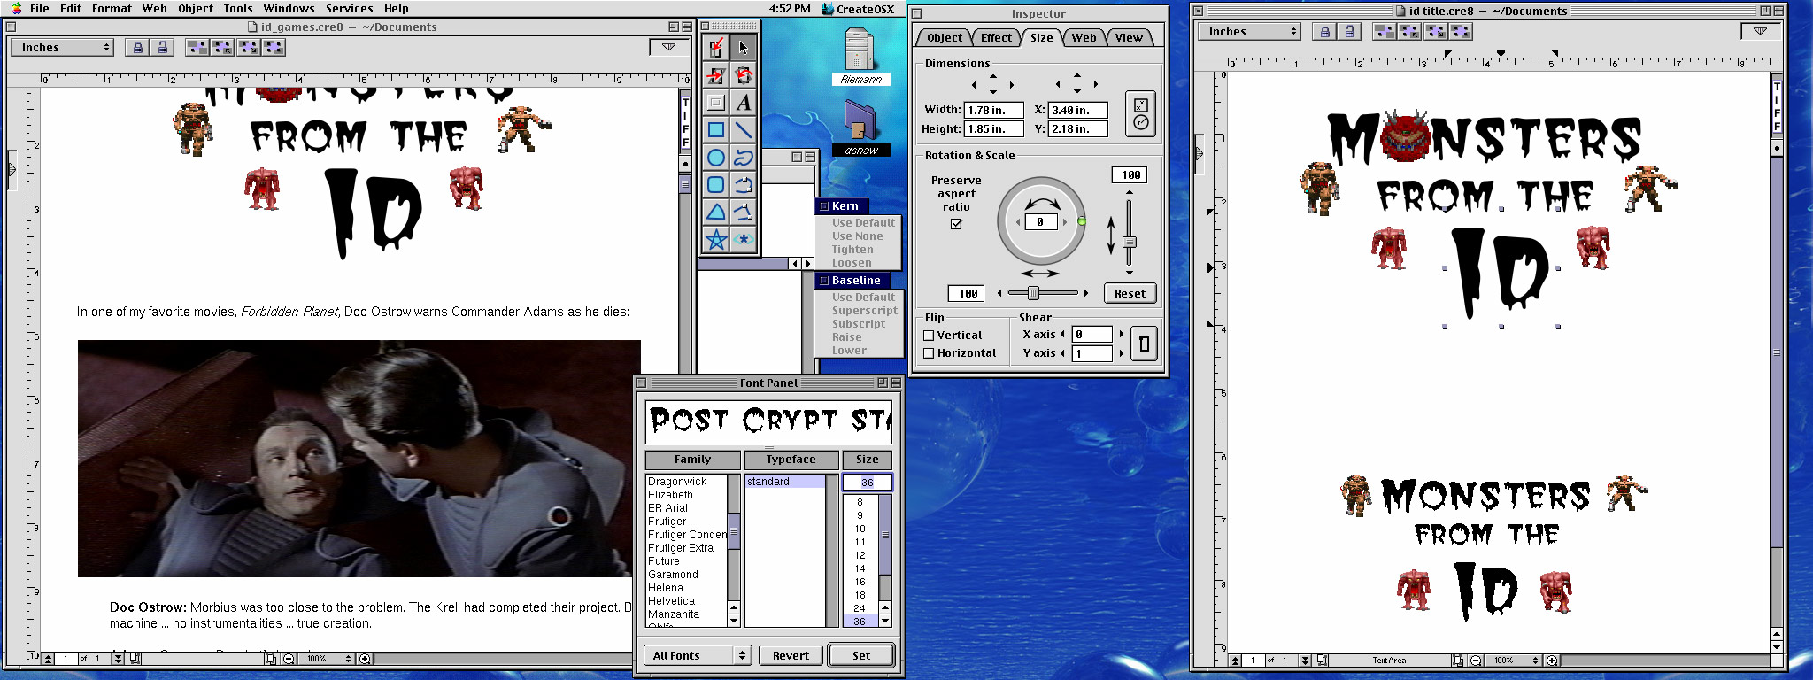Expand toolbar disclosure triangle in id_games window
Viewport: 1813px width, 680px height.
coord(668,47)
